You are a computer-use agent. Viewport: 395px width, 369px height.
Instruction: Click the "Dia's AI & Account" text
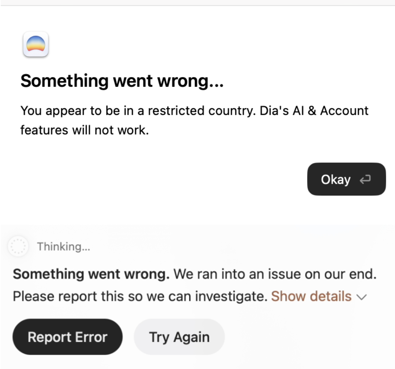(314, 110)
